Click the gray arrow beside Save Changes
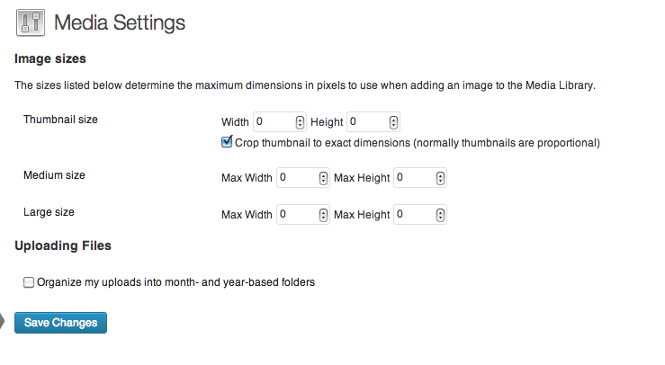Image resolution: width=665 pixels, height=365 pixels. (x=5, y=322)
